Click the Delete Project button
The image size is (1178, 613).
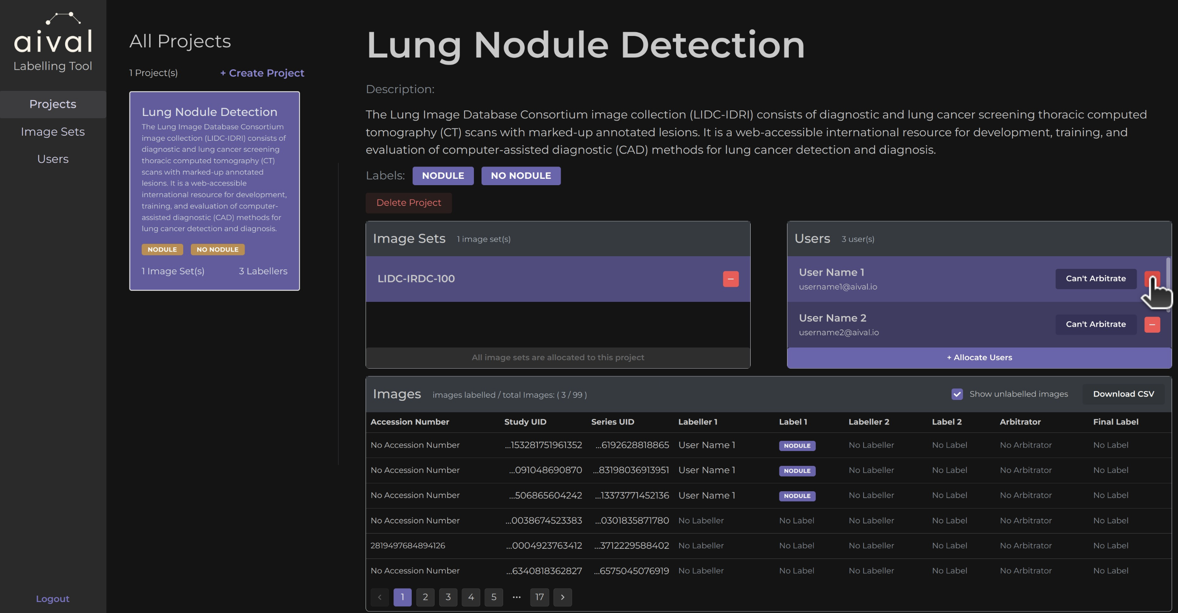[x=408, y=202]
